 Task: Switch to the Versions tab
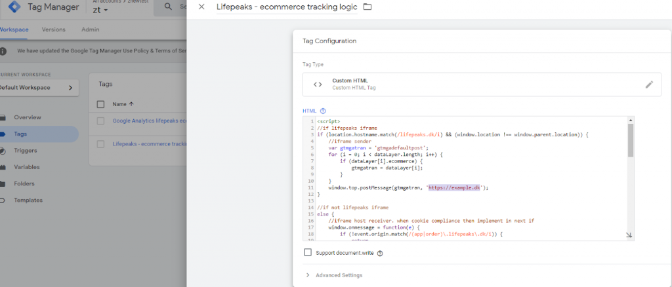(x=53, y=29)
